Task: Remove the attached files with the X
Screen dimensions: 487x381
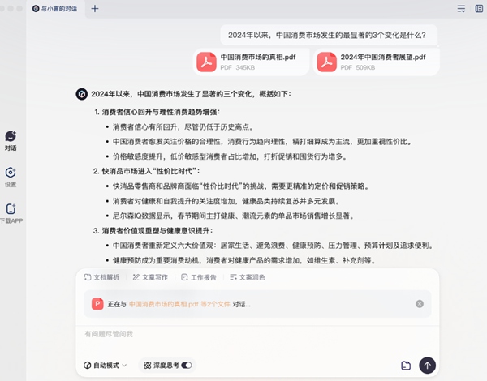Action: click(x=420, y=304)
